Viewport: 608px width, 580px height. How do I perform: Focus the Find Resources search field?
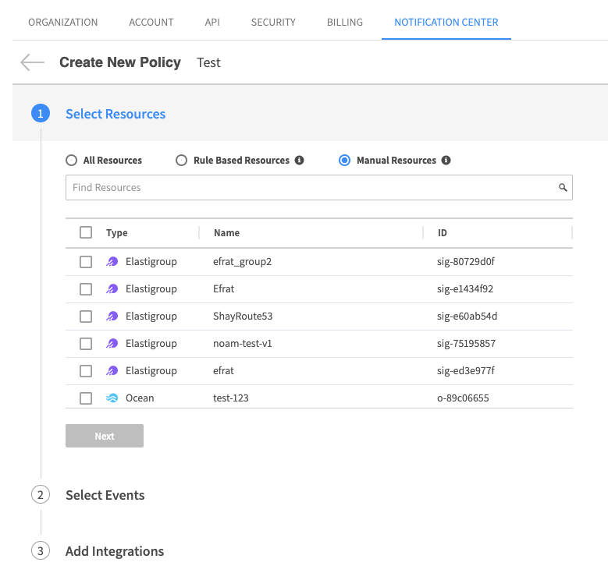(x=312, y=188)
